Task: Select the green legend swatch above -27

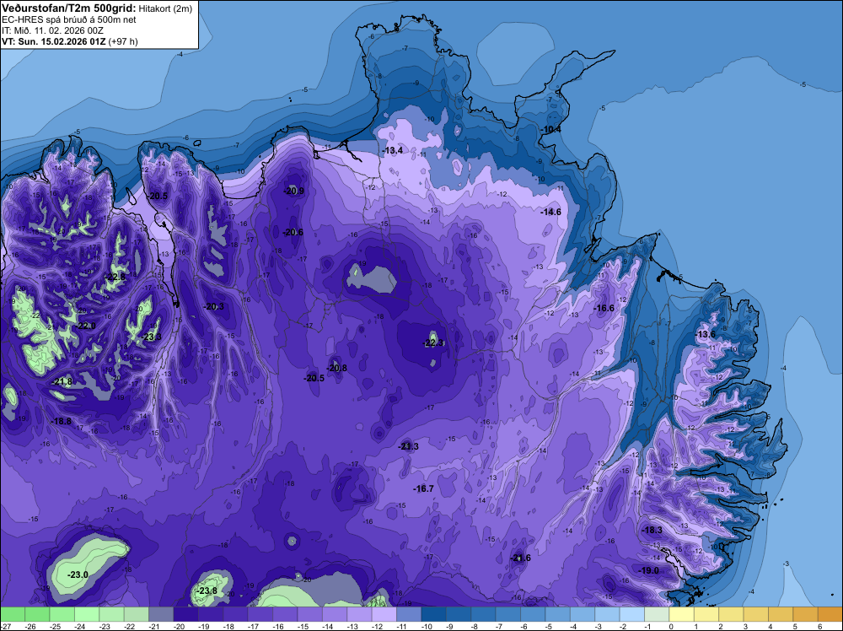Action: click(x=13, y=614)
